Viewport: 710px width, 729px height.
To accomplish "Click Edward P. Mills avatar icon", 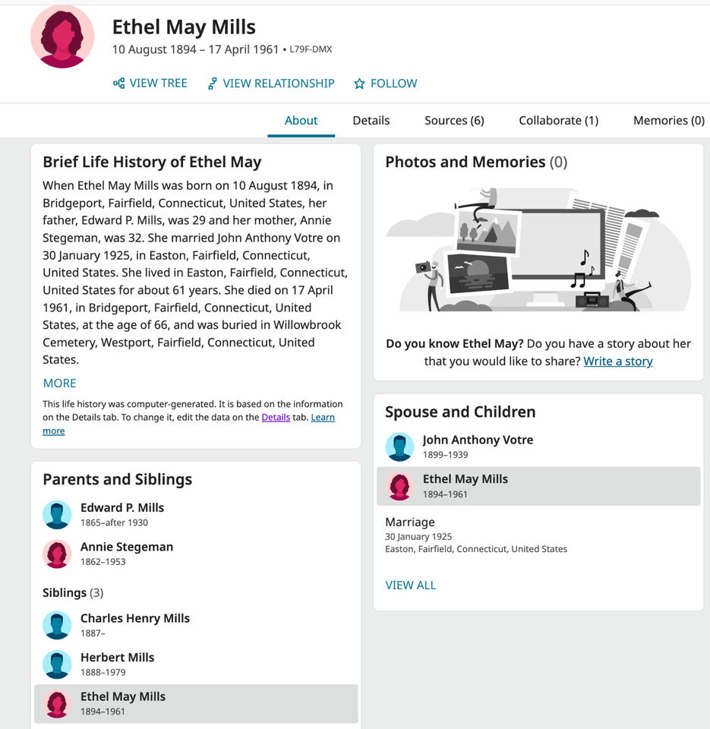I will tap(57, 515).
